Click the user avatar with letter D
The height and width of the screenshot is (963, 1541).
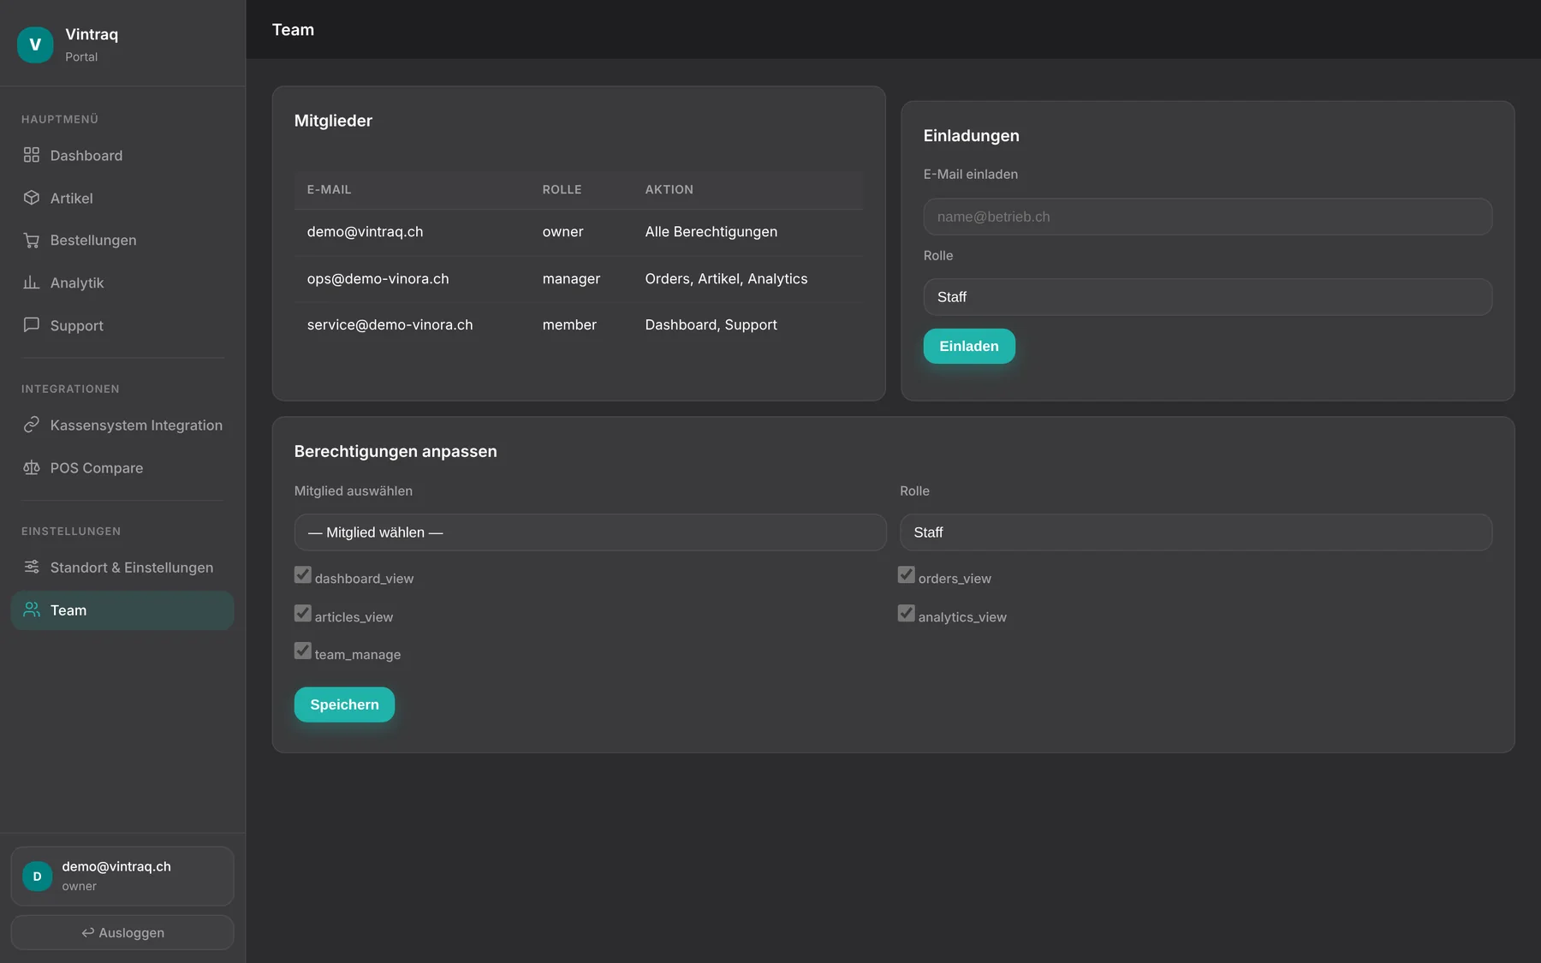pos(38,876)
